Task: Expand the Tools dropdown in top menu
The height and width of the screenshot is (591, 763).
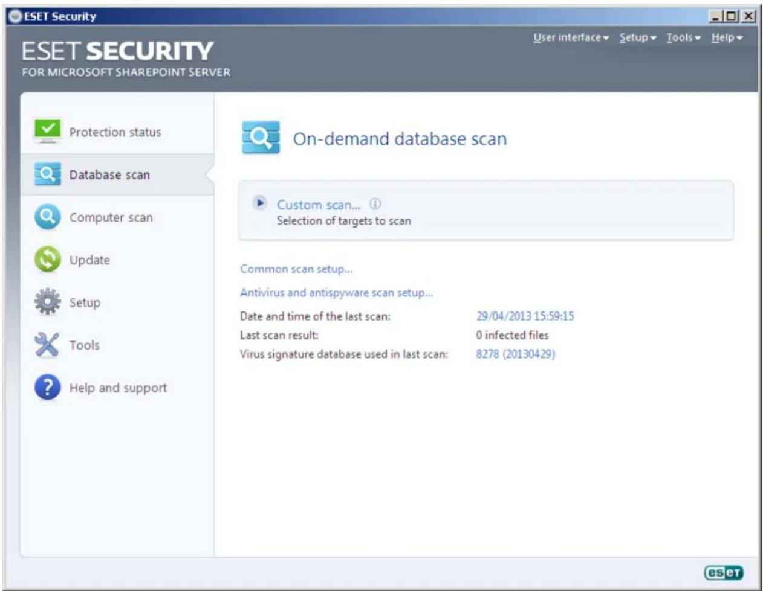Action: click(683, 37)
